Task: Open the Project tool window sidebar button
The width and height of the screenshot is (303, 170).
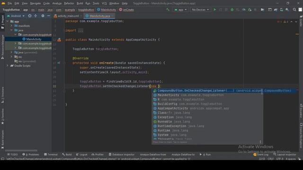Action: (x=2, y=22)
